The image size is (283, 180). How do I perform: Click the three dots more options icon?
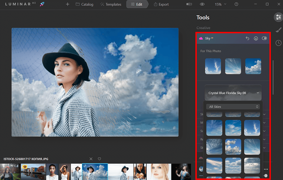266,169
